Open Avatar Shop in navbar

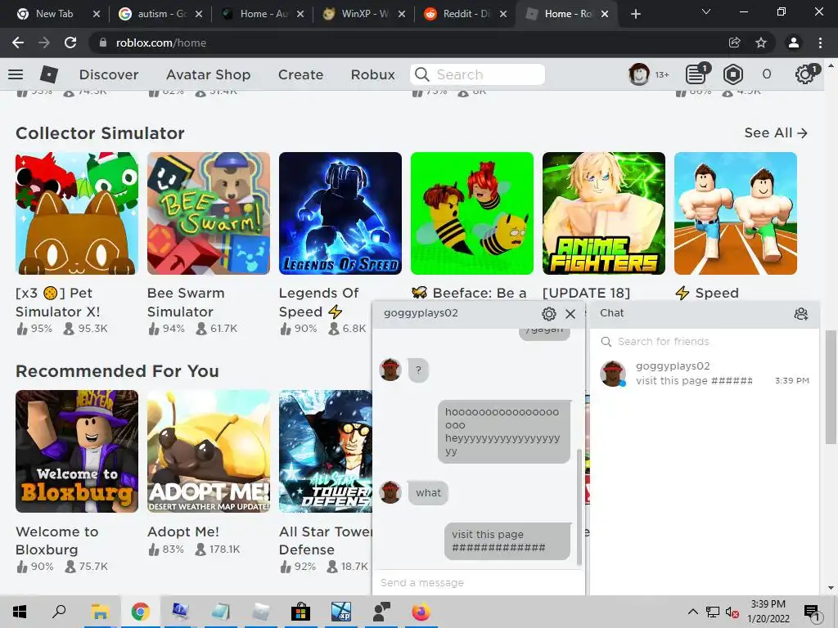[x=209, y=74]
